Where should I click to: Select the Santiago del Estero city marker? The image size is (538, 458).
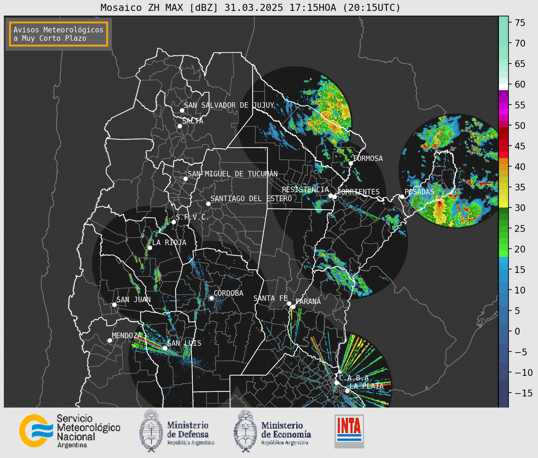pyautogui.click(x=208, y=204)
